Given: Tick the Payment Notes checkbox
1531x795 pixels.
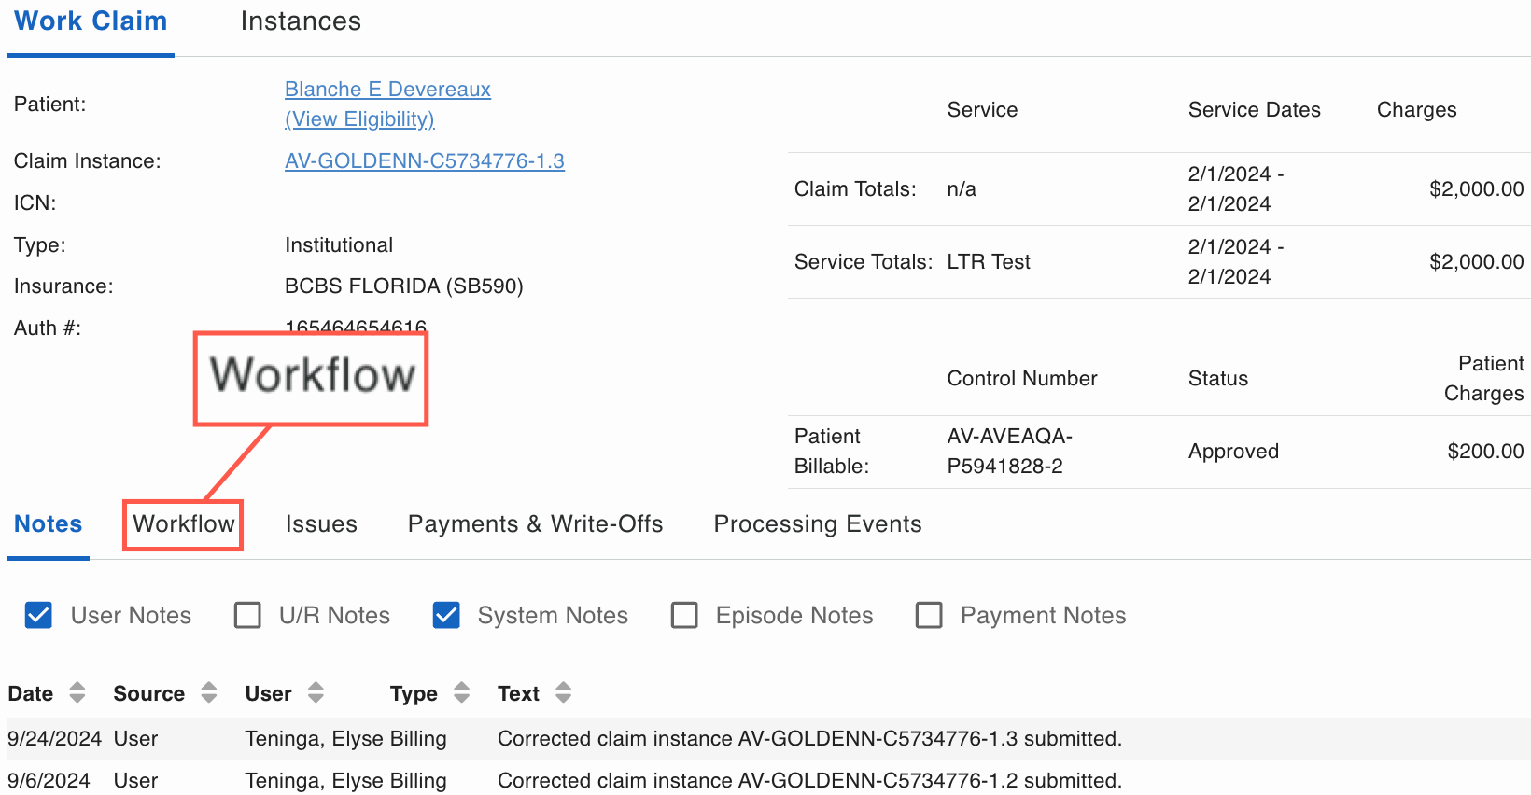Looking at the screenshot, I should click(929, 616).
